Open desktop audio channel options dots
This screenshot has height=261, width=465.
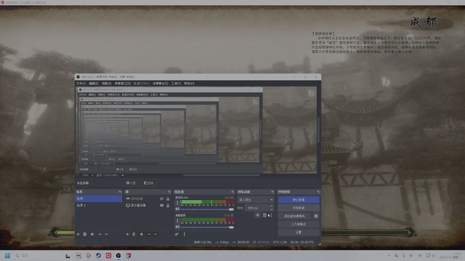pyautogui.click(x=177, y=221)
